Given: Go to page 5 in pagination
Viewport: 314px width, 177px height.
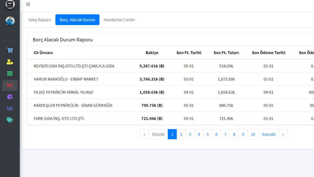Looking at the screenshot, I should pyautogui.click(x=208, y=134).
